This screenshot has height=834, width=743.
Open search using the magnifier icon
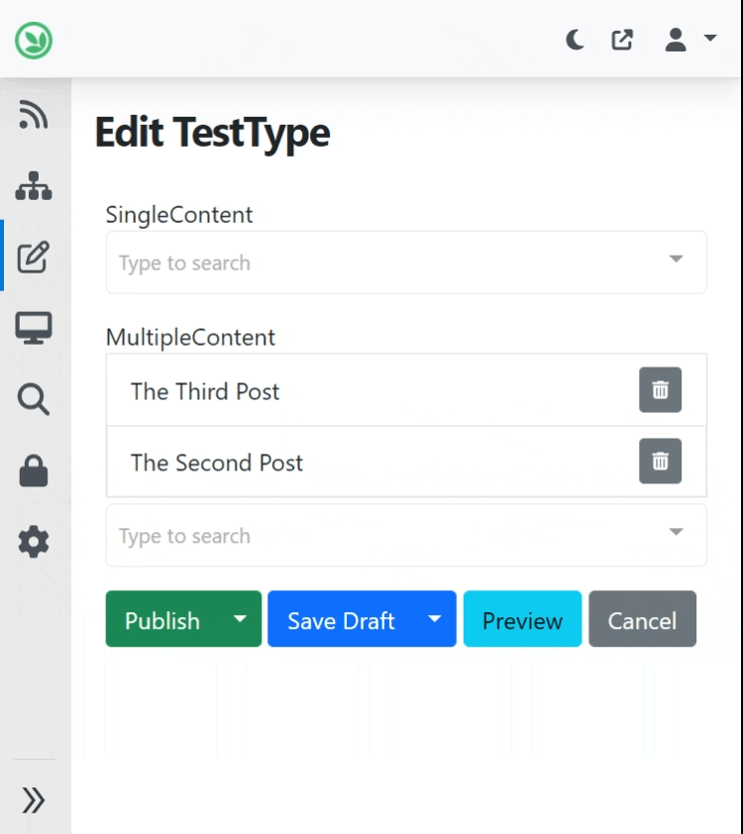pos(33,399)
